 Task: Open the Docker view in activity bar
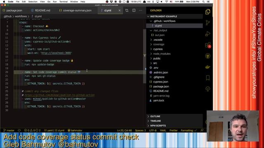[208, 67]
